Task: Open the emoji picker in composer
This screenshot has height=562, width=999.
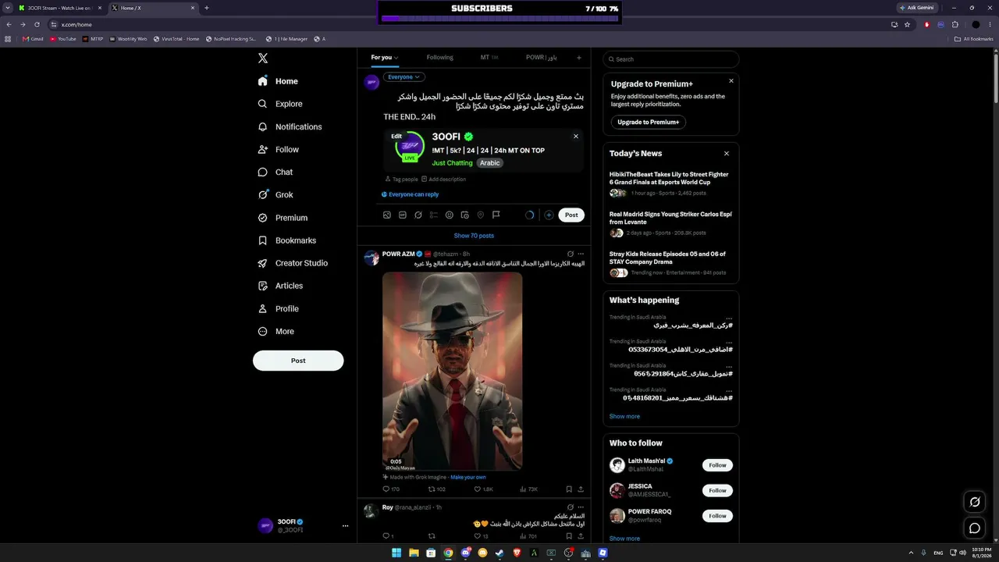Action: click(450, 215)
